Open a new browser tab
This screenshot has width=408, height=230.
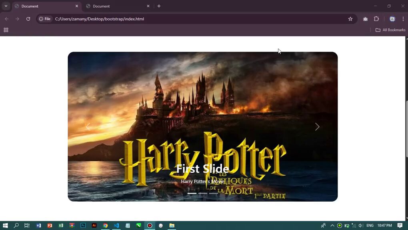[159, 6]
